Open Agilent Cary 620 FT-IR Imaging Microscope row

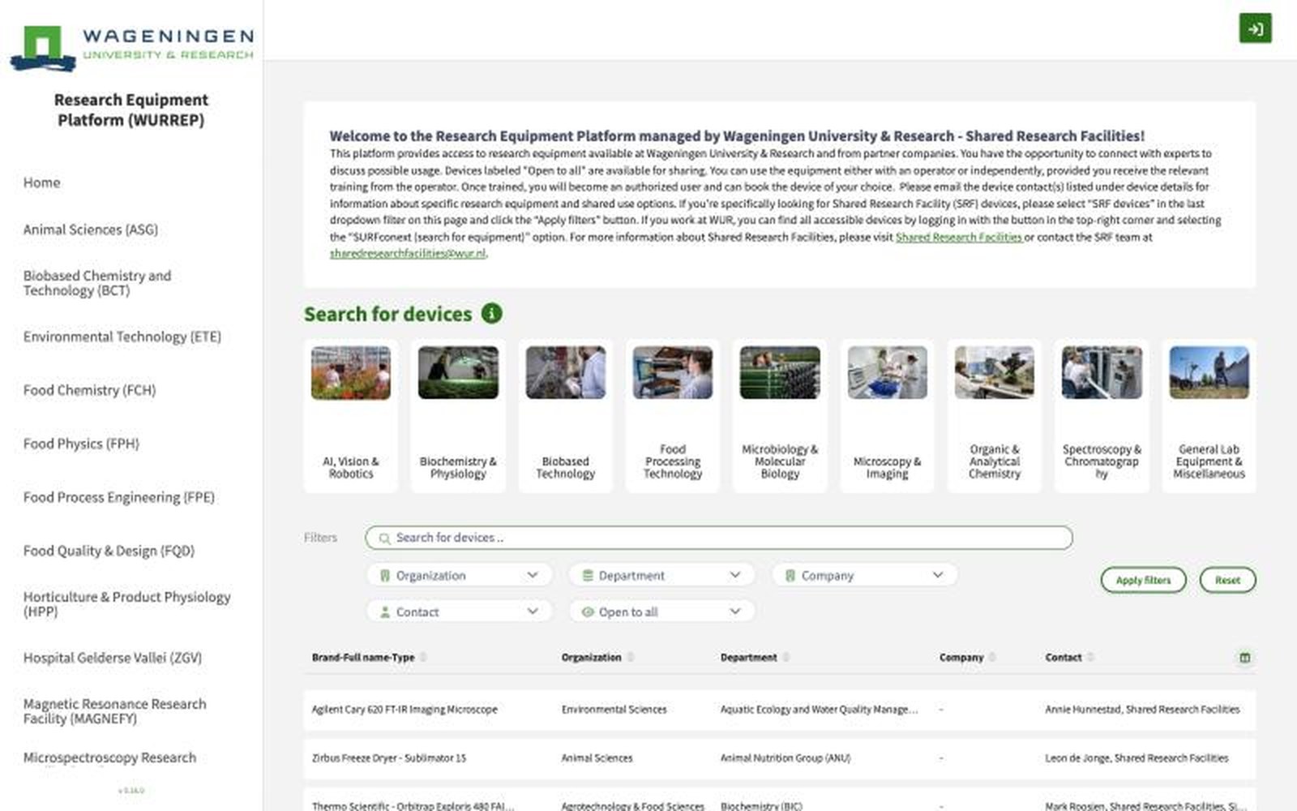point(780,710)
